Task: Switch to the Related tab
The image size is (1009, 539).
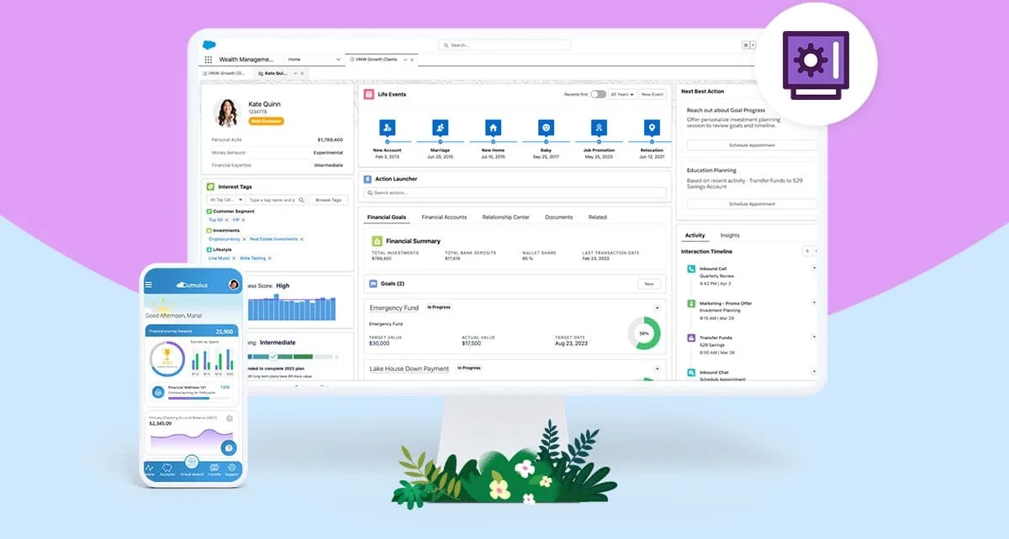Action: (x=597, y=217)
